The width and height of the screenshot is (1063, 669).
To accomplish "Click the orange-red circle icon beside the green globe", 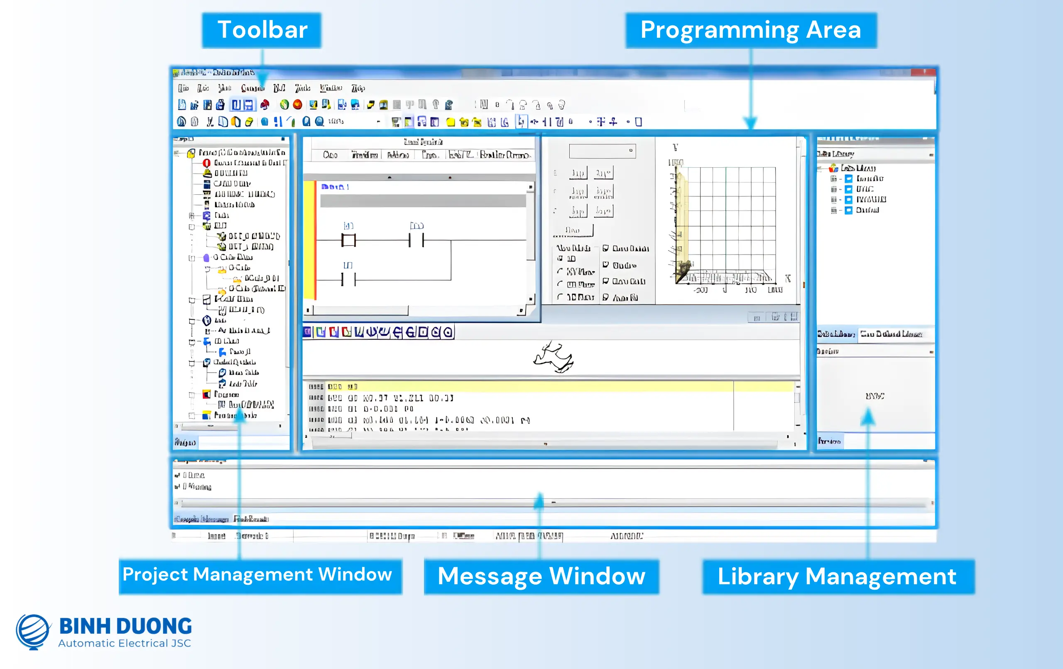I will pos(298,105).
